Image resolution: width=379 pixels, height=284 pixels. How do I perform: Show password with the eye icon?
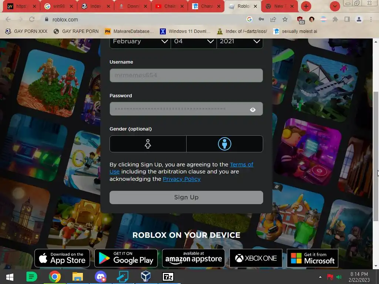coord(252,109)
